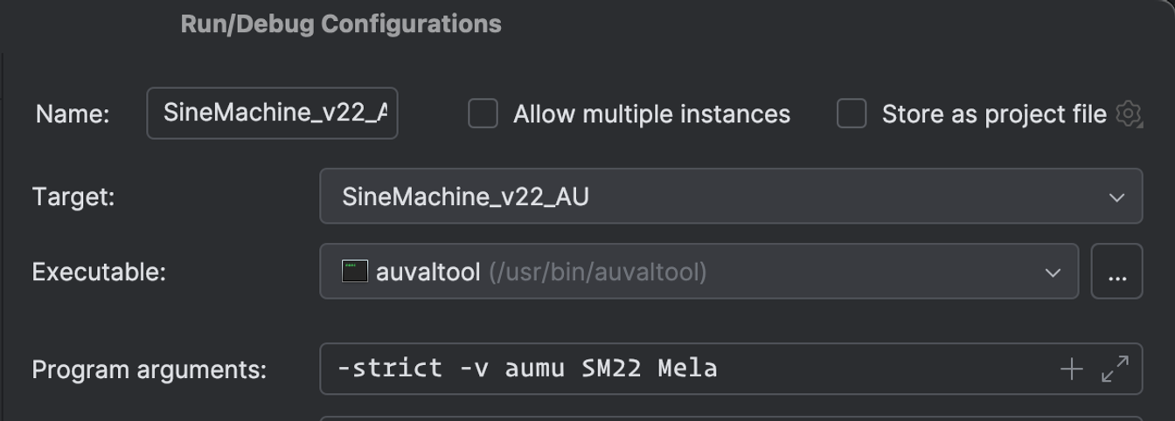Click the Target label
This screenshot has height=421, width=1175.
coord(73,197)
